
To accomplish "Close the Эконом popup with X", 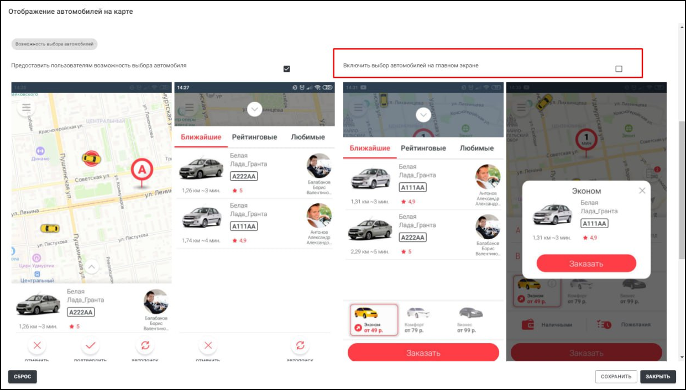I will (x=642, y=191).
